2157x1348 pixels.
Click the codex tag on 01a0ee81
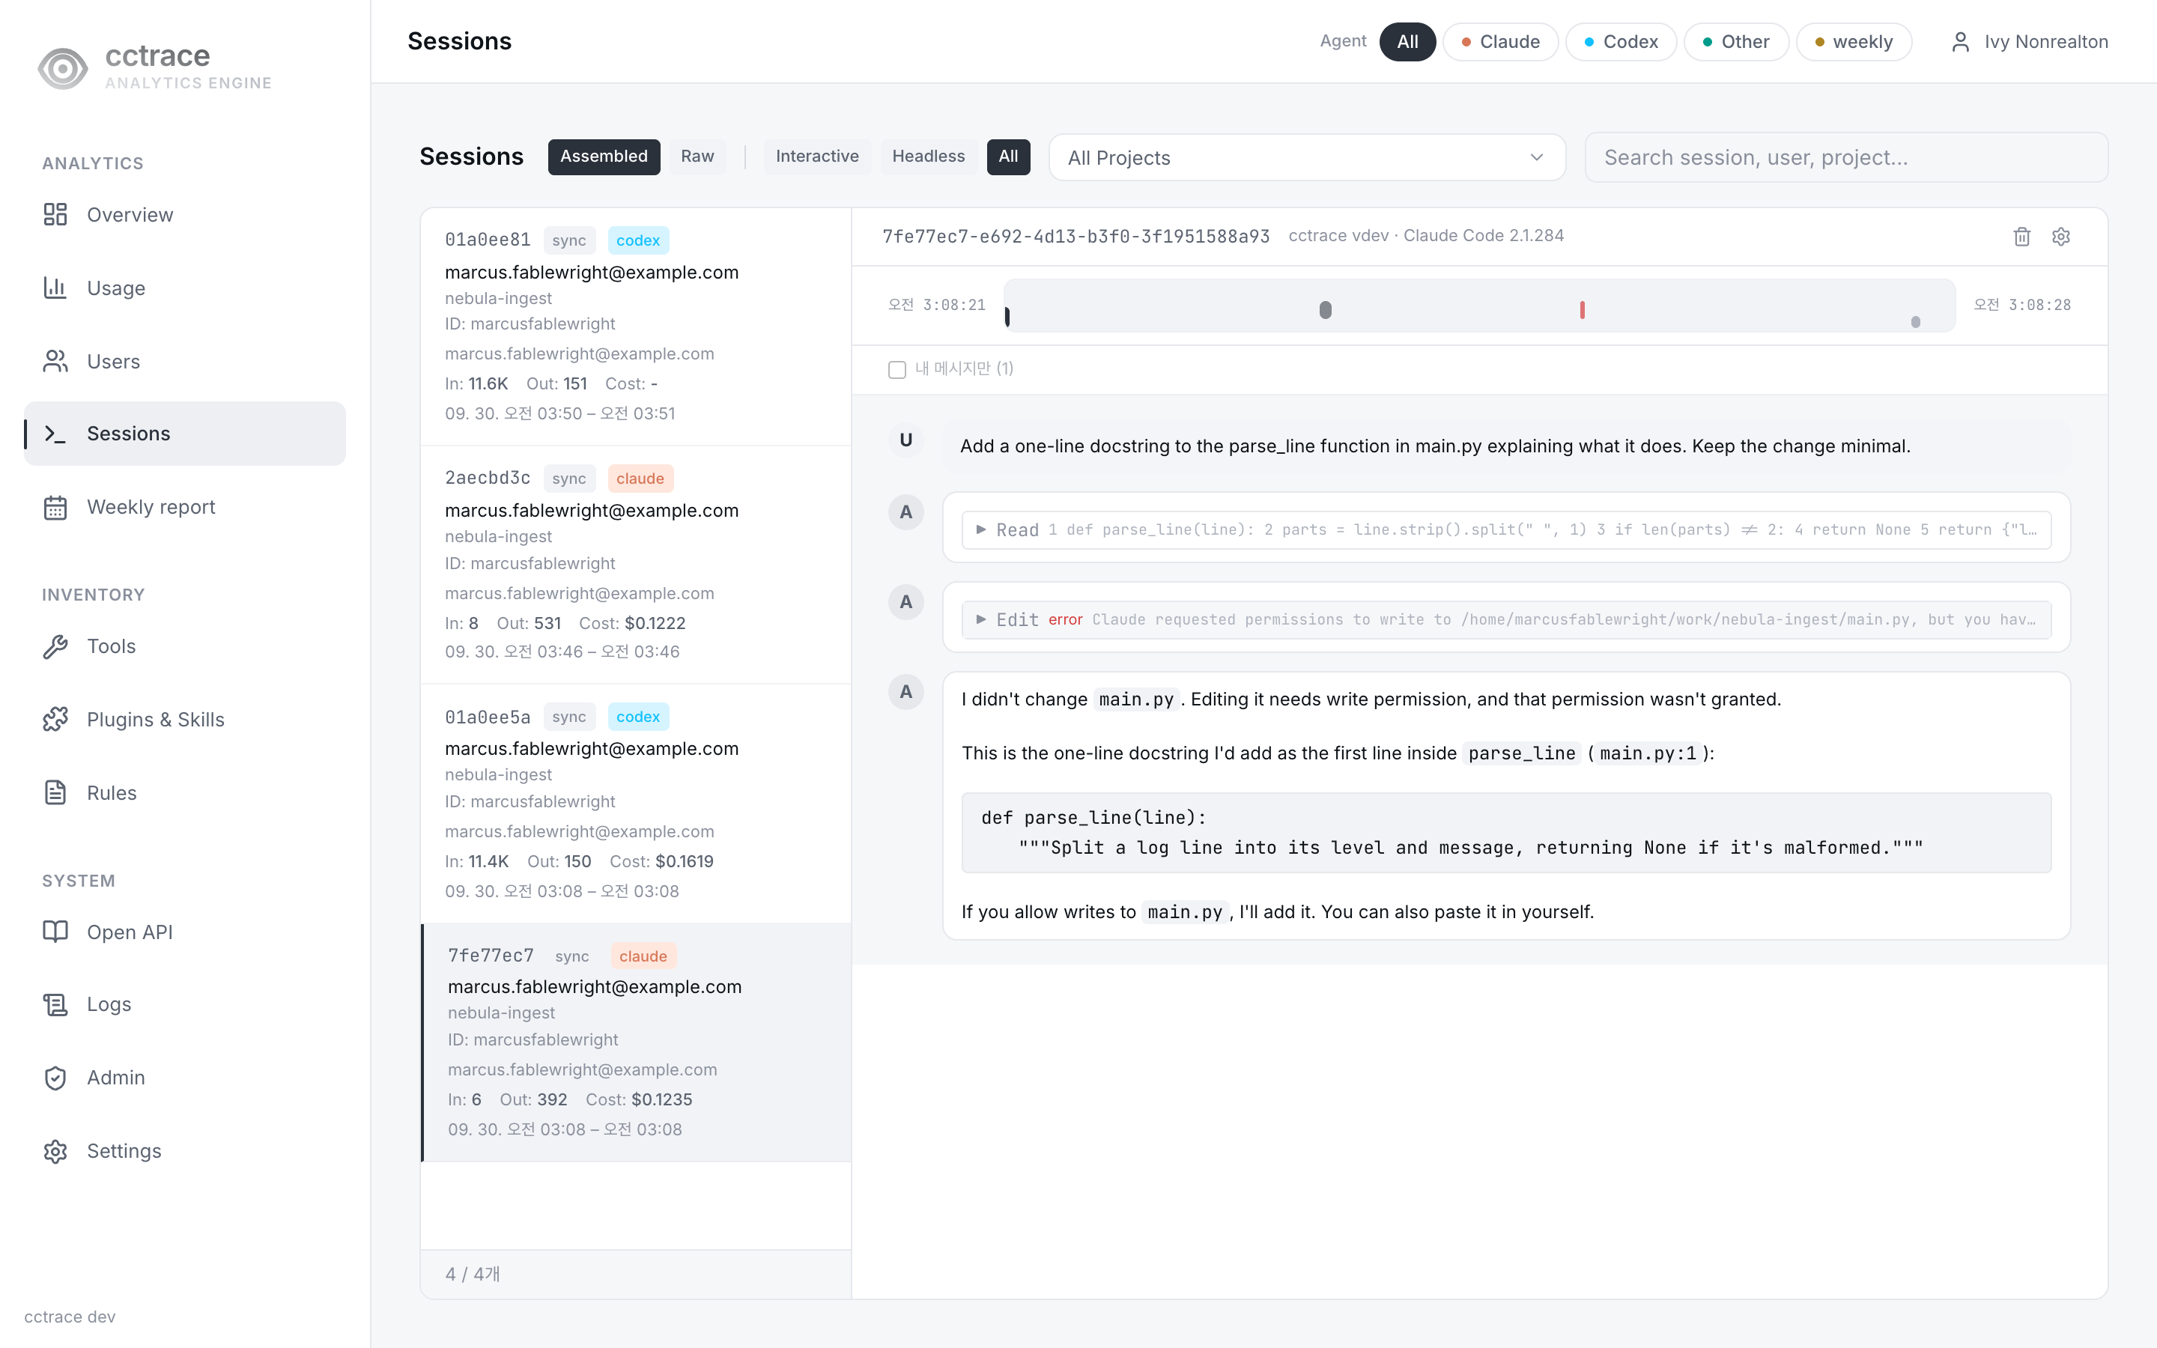pyautogui.click(x=638, y=240)
